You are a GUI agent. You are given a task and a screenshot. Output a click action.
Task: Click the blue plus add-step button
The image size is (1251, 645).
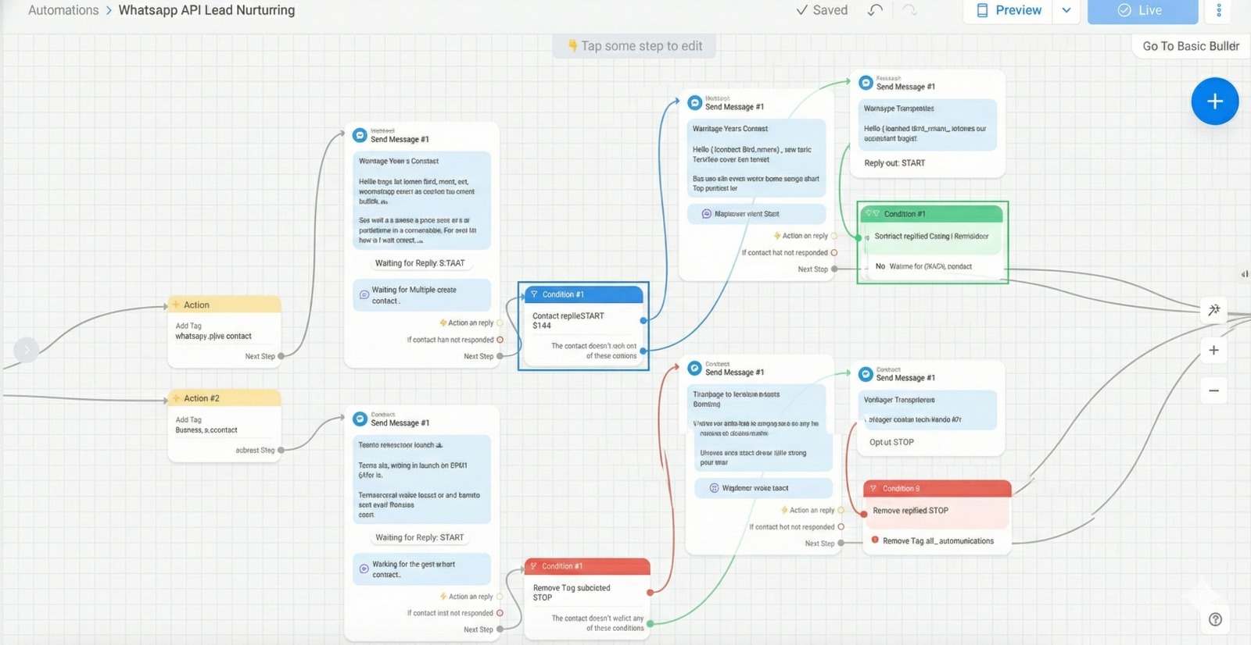tap(1214, 102)
